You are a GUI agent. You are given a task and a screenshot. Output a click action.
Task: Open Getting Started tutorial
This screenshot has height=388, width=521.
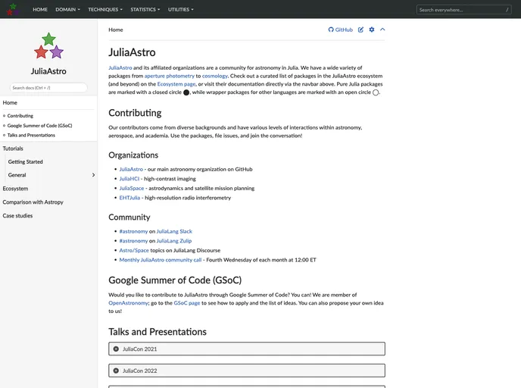[x=26, y=161]
